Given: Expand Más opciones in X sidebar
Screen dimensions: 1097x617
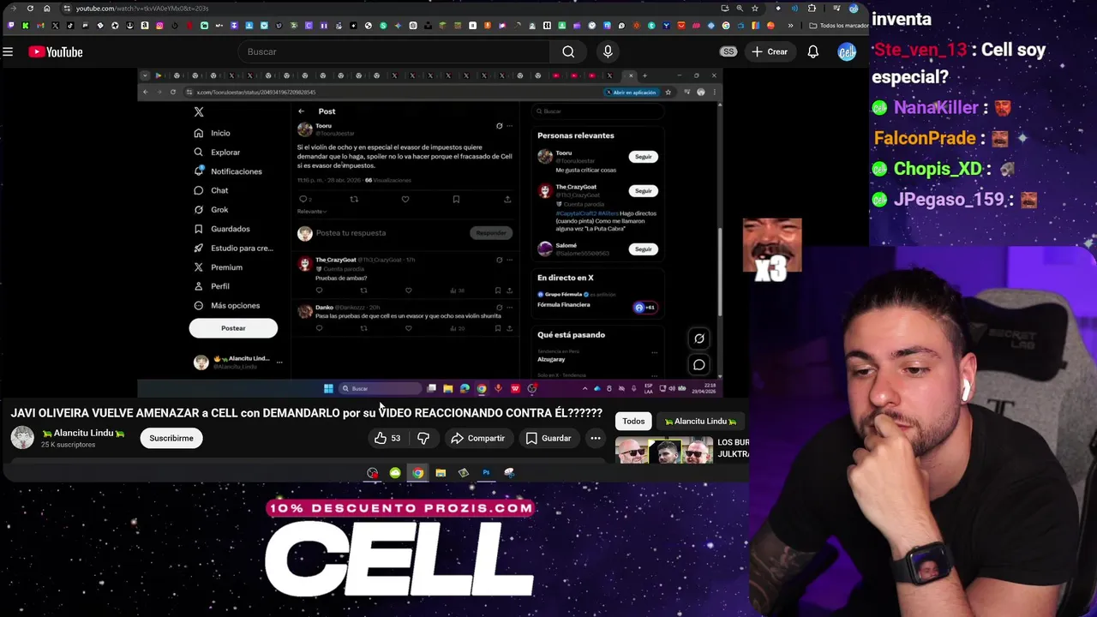Looking at the screenshot, I should [x=227, y=305].
